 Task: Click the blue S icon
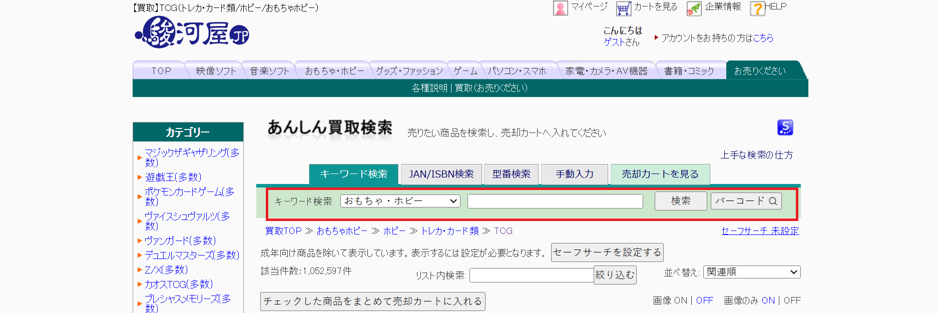click(x=785, y=127)
